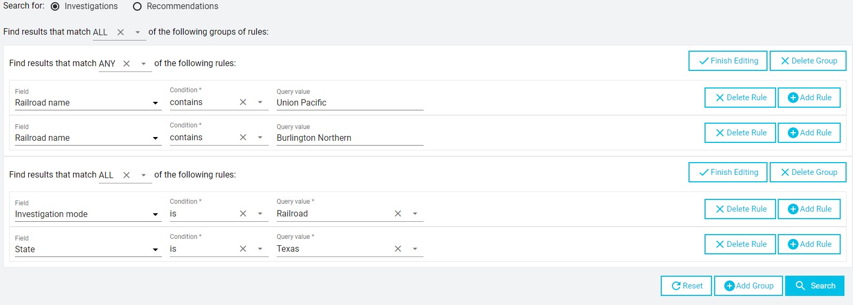Click Finish Editing for the first group
Screen dimensions: 853x305
[727, 61]
